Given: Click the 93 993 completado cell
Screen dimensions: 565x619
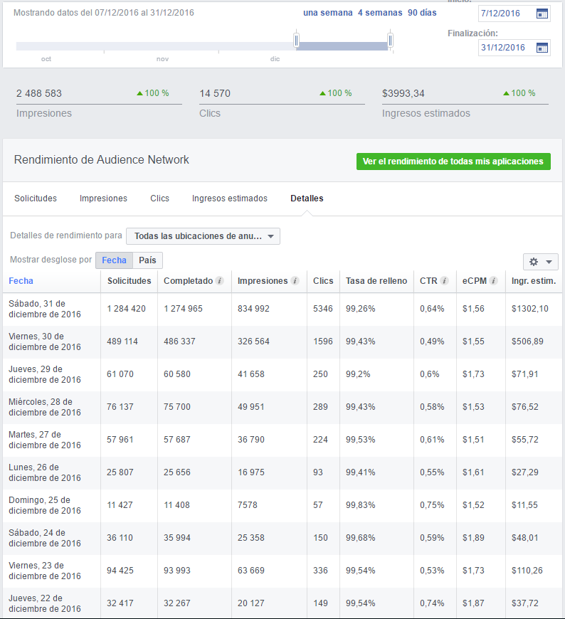Looking at the screenshot, I should [177, 571].
